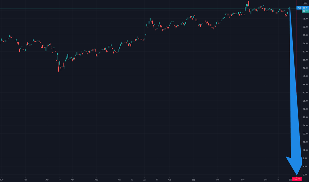Image resolution: width=309 pixels, height=182 pixels.
Task: Click the 24.00 price axis label
Action: 305,125
